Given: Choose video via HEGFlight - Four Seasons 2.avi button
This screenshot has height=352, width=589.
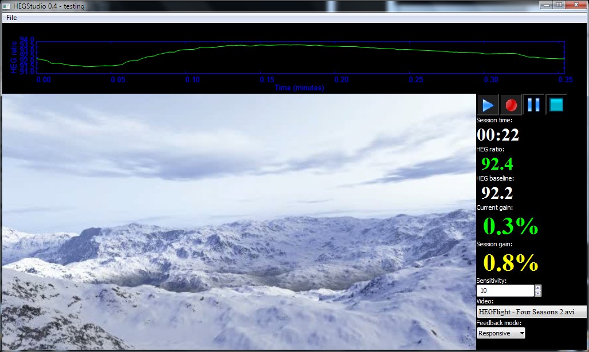Looking at the screenshot, I should [532, 311].
